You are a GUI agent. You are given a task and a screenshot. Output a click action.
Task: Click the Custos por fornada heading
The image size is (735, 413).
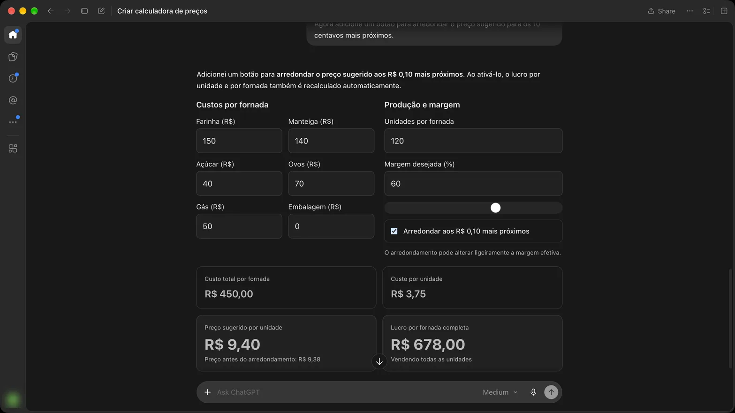232,105
